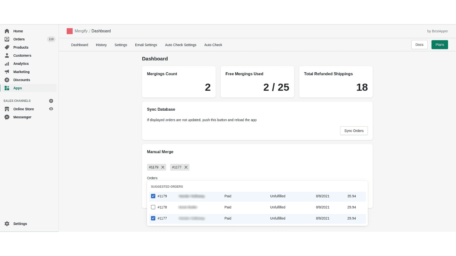This screenshot has width=456, height=256.
Task: Click the Marketing megaphone icon
Action: [x=7, y=72]
